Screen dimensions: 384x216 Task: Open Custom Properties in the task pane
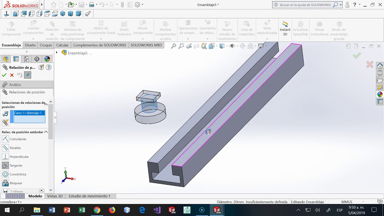point(380,102)
